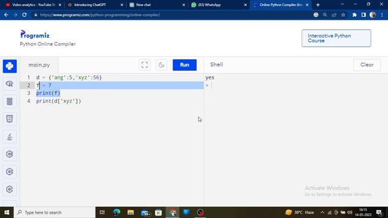
Task: Reload the current page
Action: [x=24, y=15]
